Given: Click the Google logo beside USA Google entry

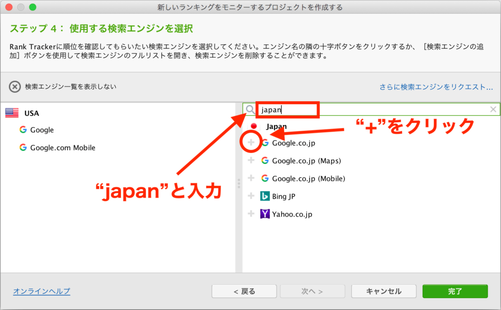Looking at the screenshot, I should click(23, 129).
